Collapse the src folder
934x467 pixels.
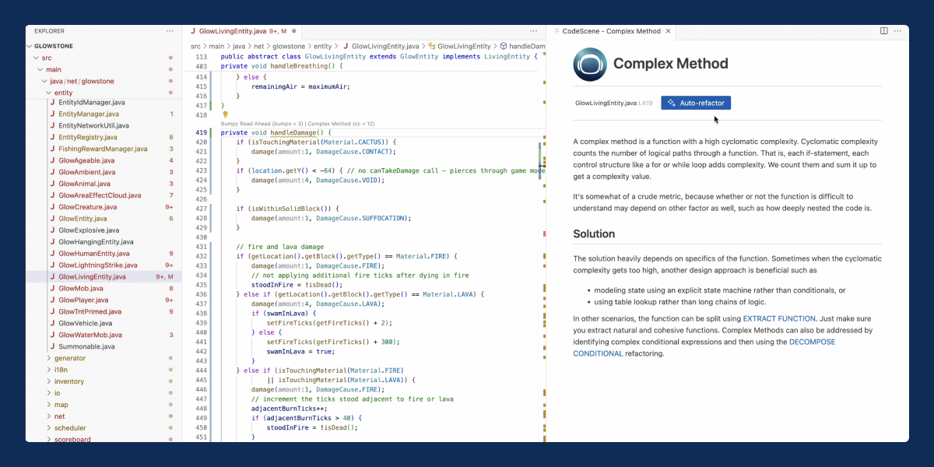click(x=36, y=58)
